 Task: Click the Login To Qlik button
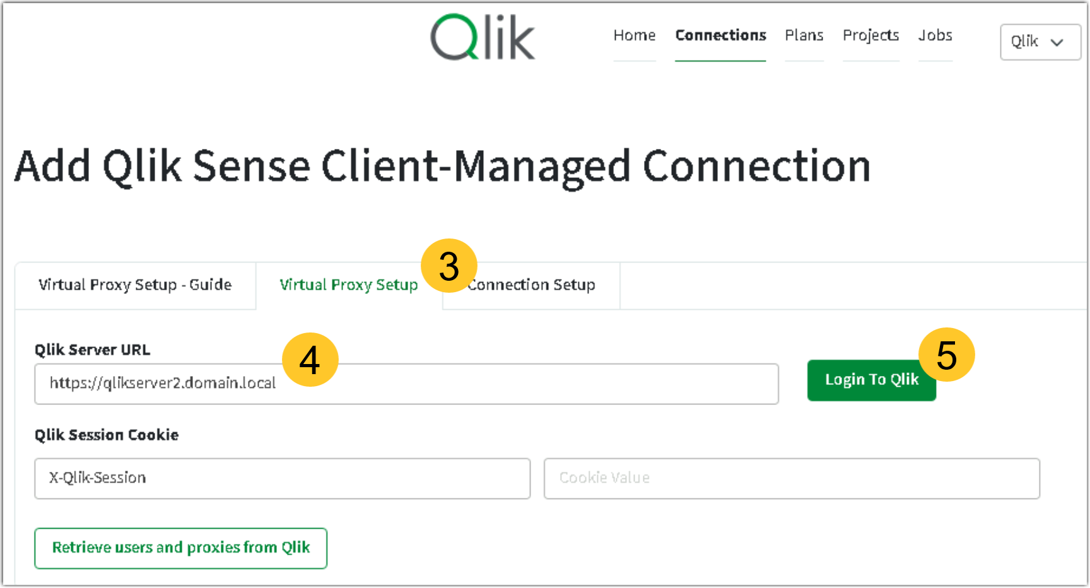pos(872,380)
